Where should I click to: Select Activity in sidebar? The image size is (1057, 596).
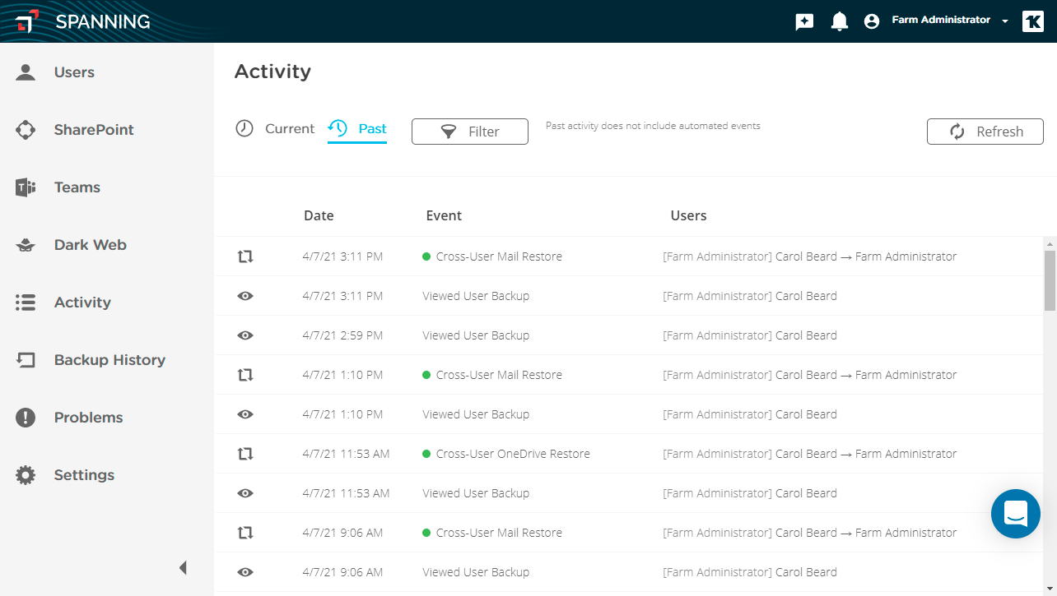(82, 303)
